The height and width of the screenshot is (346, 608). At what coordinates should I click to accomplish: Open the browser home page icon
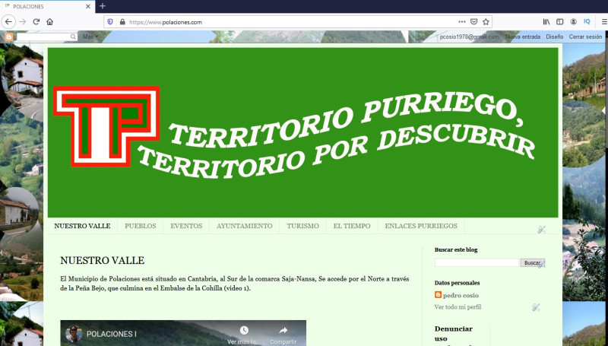(49, 22)
